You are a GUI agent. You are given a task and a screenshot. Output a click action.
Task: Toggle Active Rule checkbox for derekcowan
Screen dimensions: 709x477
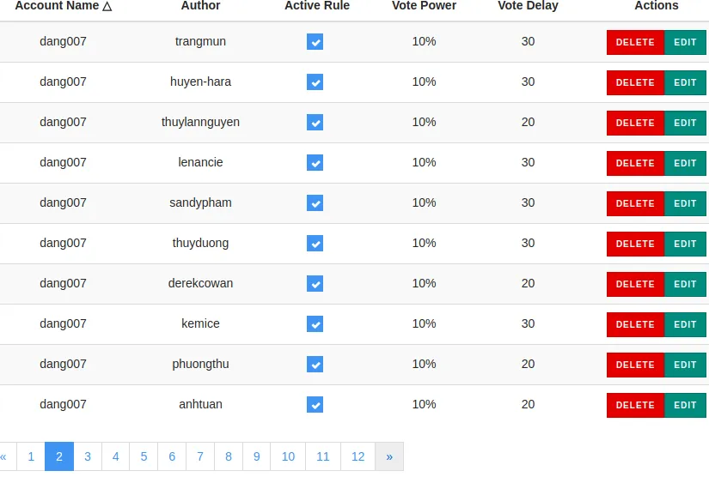315,283
